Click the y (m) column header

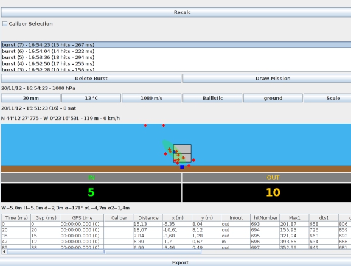[x=207, y=218]
